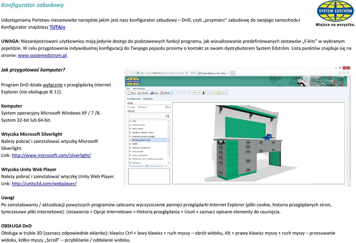
Task: Click the blue download arrow toolbar icon
Action: click(204, 93)
